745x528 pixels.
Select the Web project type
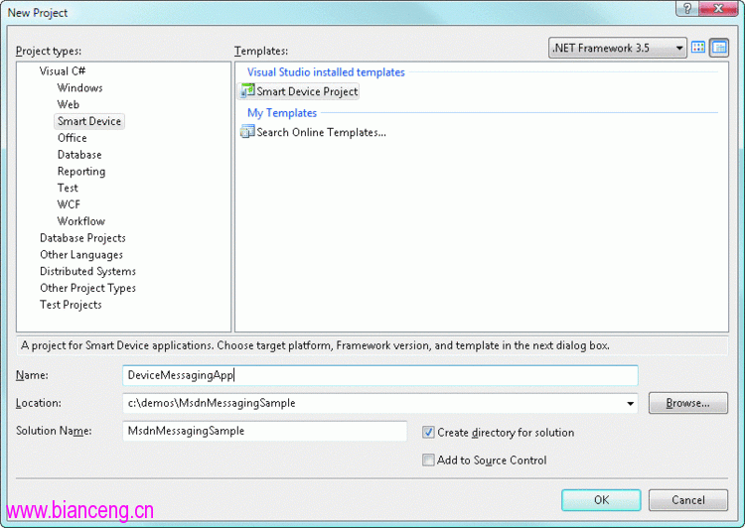point(68,104)
